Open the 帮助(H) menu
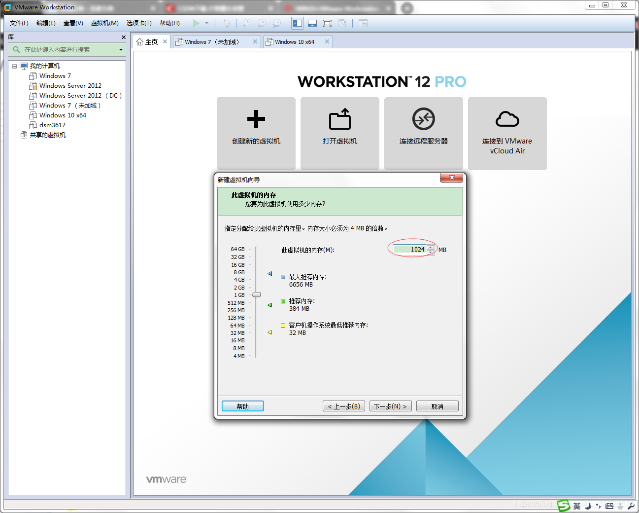The width and height of the screenshot is (639, 513). (x=169, y=23)
